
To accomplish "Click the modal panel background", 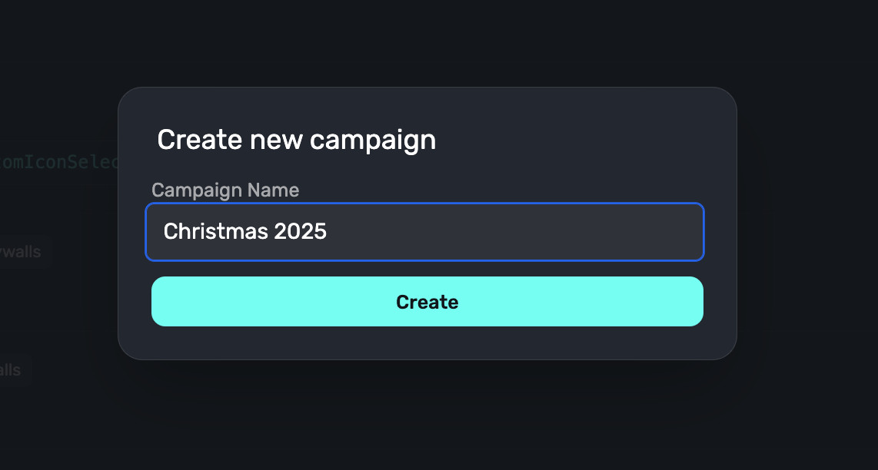I will pyautogui.click(x=427, y=342).
